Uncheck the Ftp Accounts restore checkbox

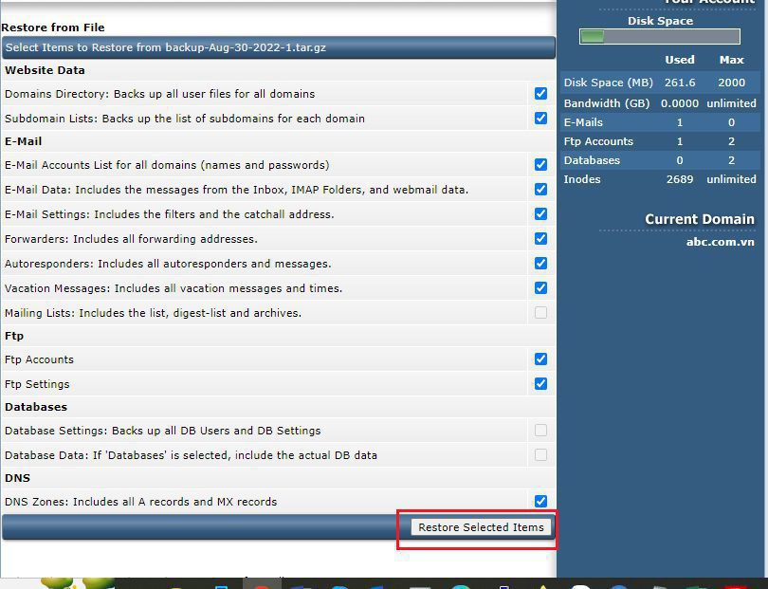(540, 359)
